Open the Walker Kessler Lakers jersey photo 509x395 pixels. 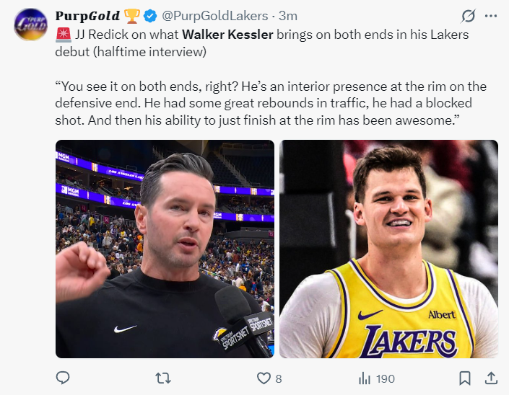pyautogui.click(x=389, y=249)
